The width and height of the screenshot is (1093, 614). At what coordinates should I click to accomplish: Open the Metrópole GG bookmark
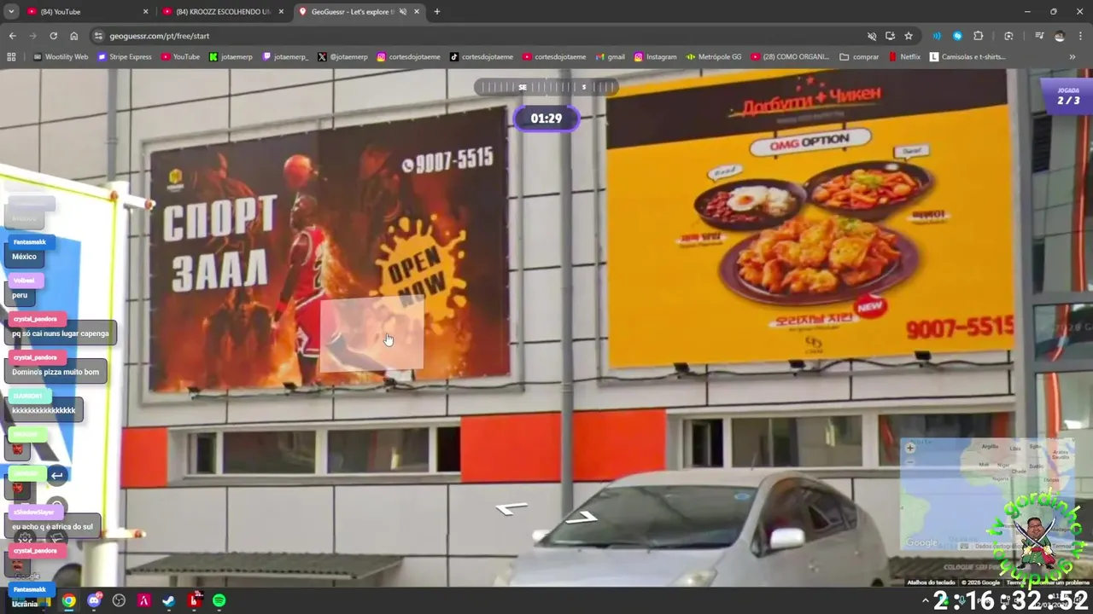pos(714,57)
